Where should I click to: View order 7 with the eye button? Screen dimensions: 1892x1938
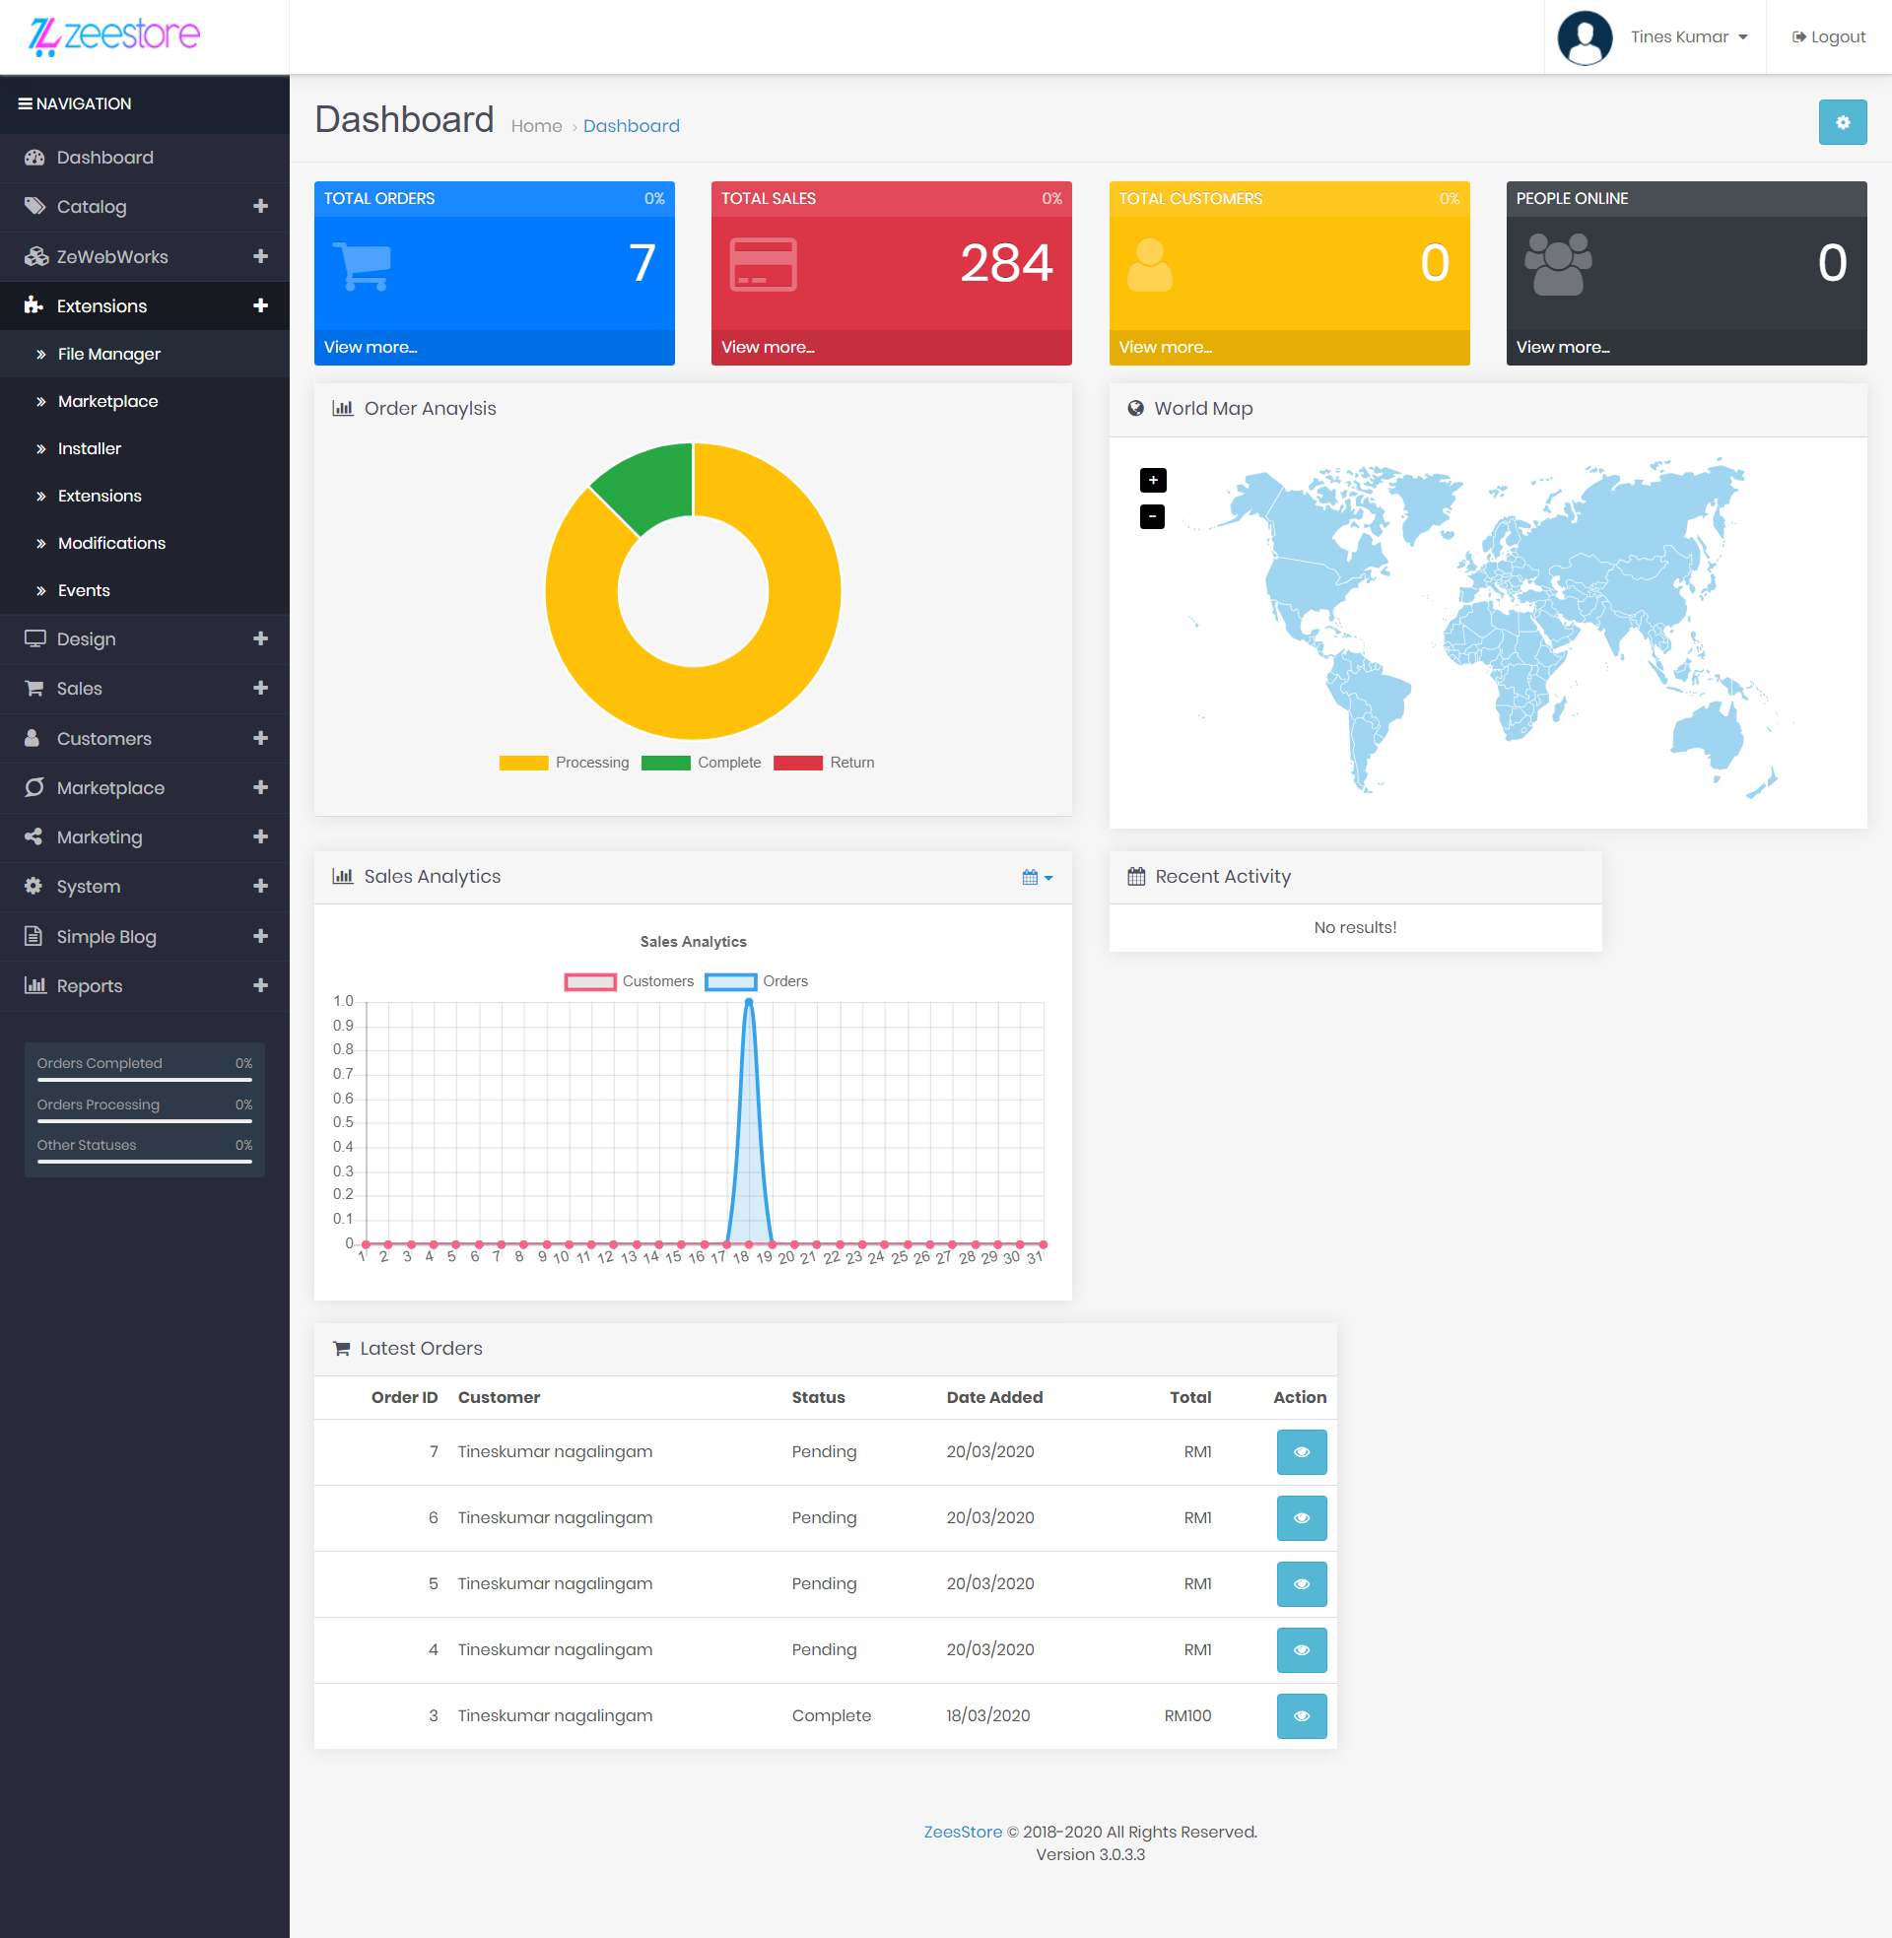(1301, 1452)
